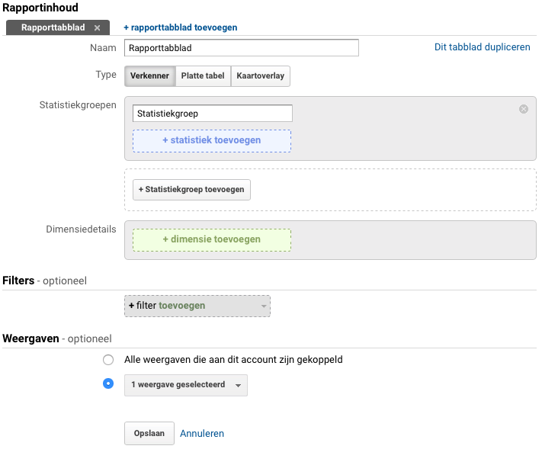Focus the Statistiekgroep name field
The width and height of the screenshot is (542, 449).
click(x=212, y=114)
